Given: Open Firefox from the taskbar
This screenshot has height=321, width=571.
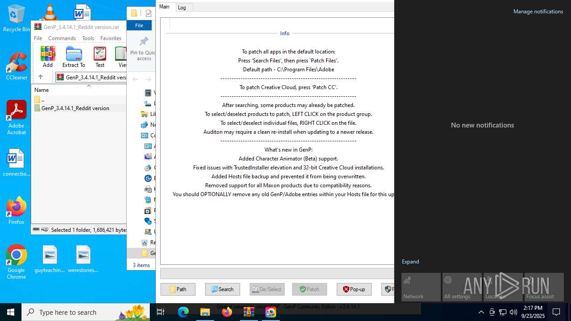Looking at the screenshot, I should 227,312.
